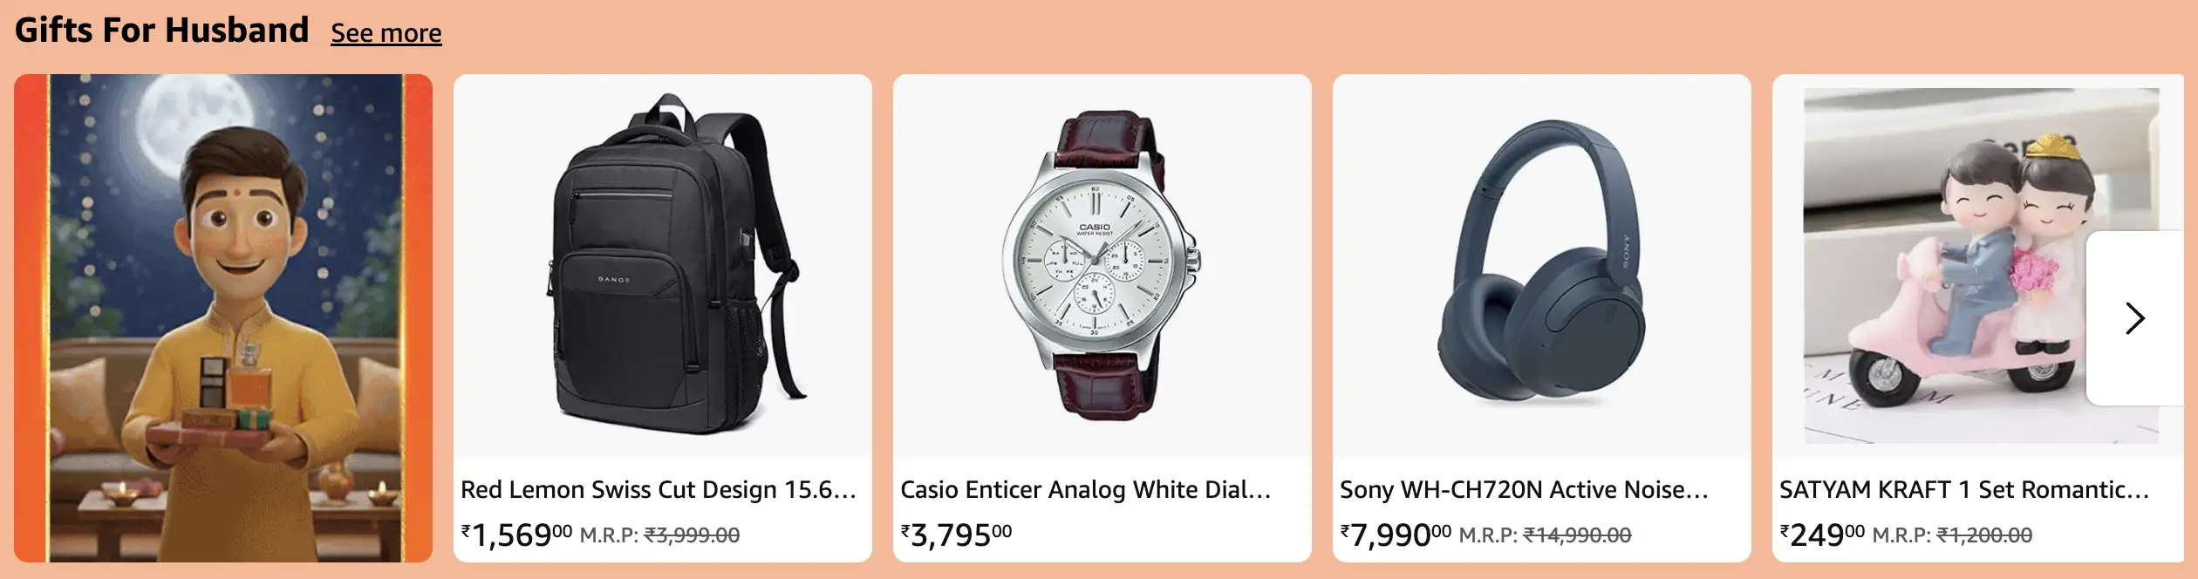Click the struck-through M.R.P. ₹1,200.00
The height and width of the screenshot is (579, 2198).
(1984, 535)
